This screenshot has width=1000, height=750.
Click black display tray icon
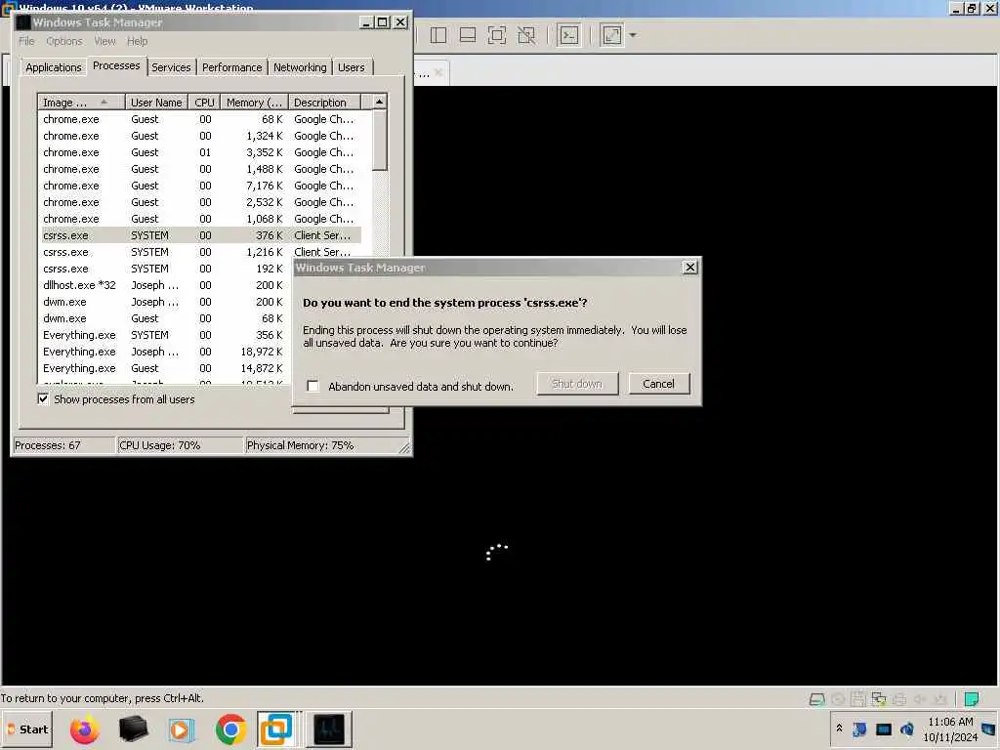coord(883,729)
